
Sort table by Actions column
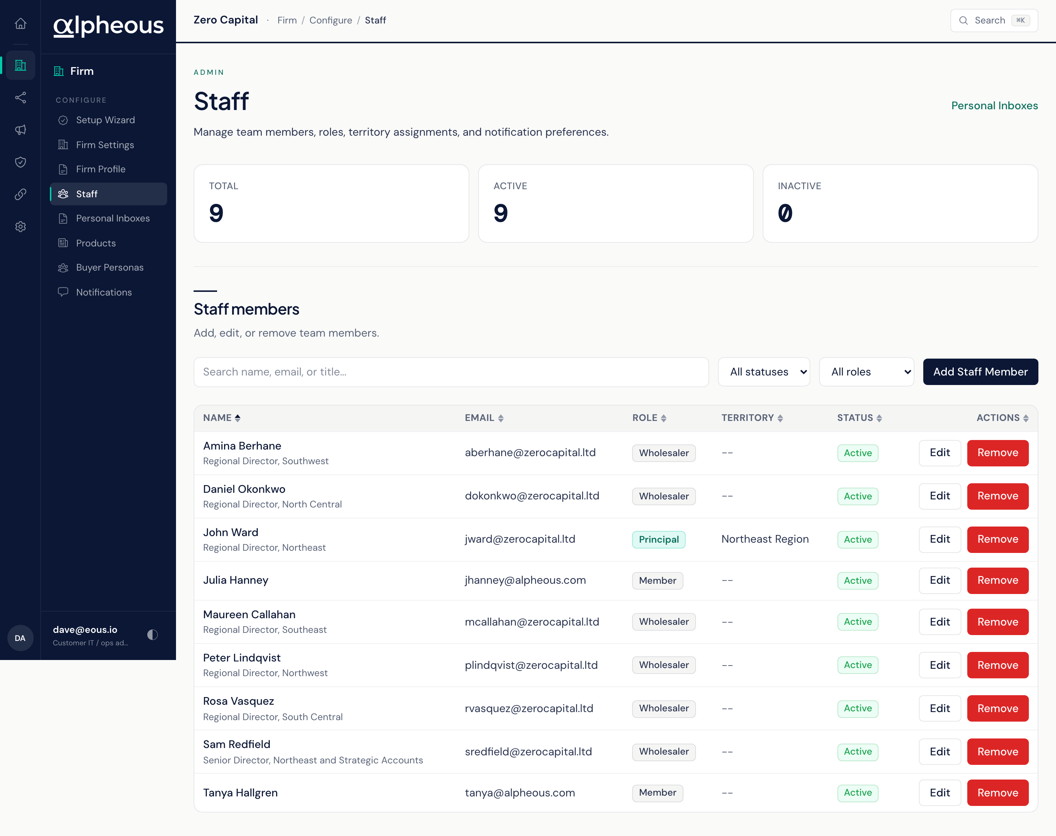pyautogui.click(x=1002, y=418)
